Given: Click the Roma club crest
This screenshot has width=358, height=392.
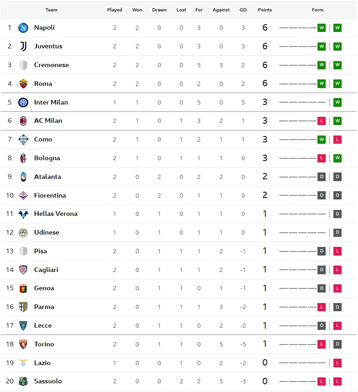Looking at the screenshot, I should pos(23,84).
